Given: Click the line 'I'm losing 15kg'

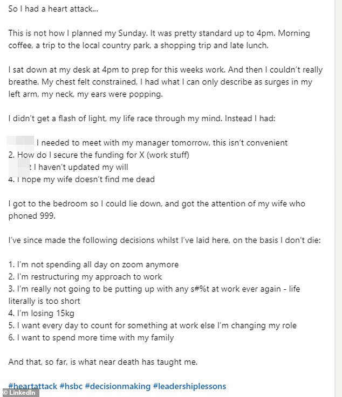Looking at the screenshot, I should 41,313.
